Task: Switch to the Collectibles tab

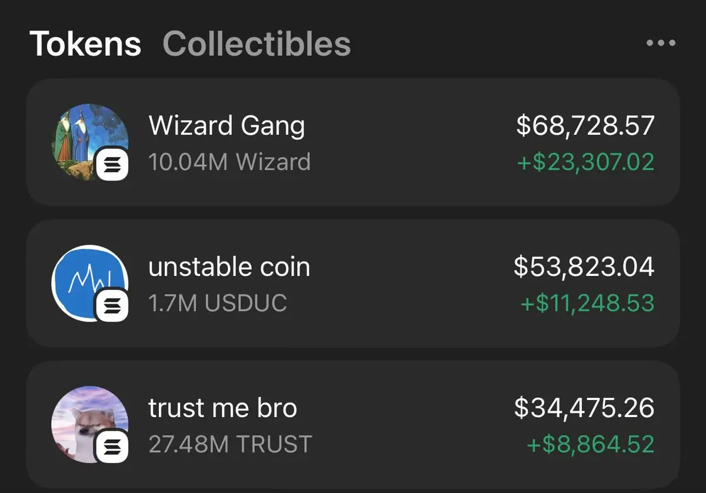Action: [x=257, y=44]
